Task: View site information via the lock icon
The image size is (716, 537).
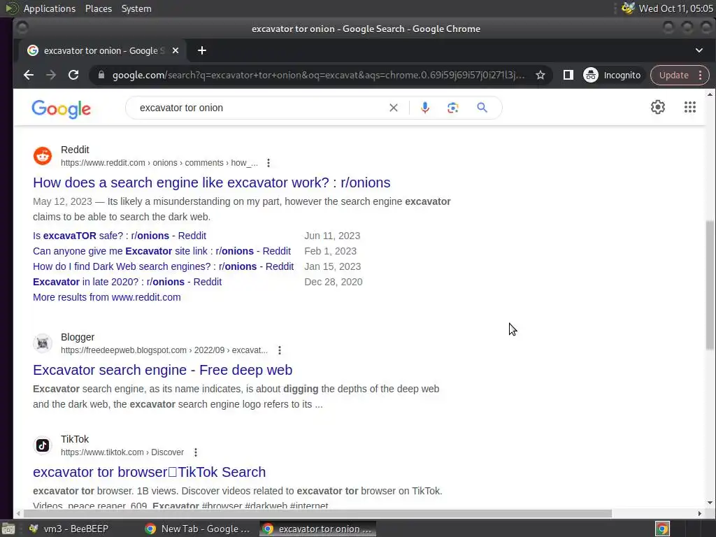Action: click(x=101, y=75)
